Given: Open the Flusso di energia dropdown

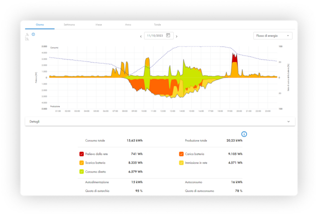Looking at the screenshot, I should (x=273, y=36).
